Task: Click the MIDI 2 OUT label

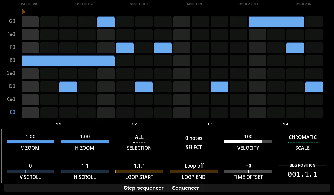Action: point(249,4)
